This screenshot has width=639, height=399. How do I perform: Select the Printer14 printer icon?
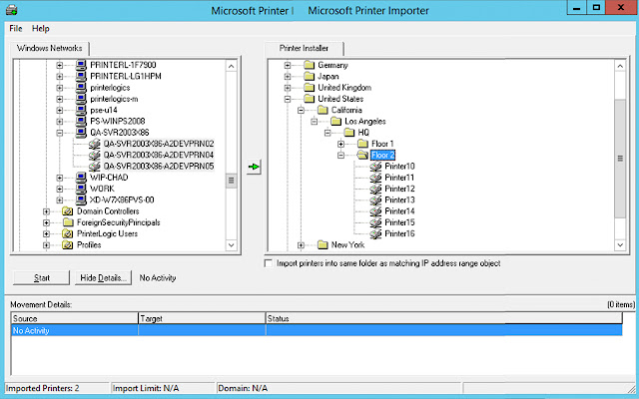click(375, 211)
